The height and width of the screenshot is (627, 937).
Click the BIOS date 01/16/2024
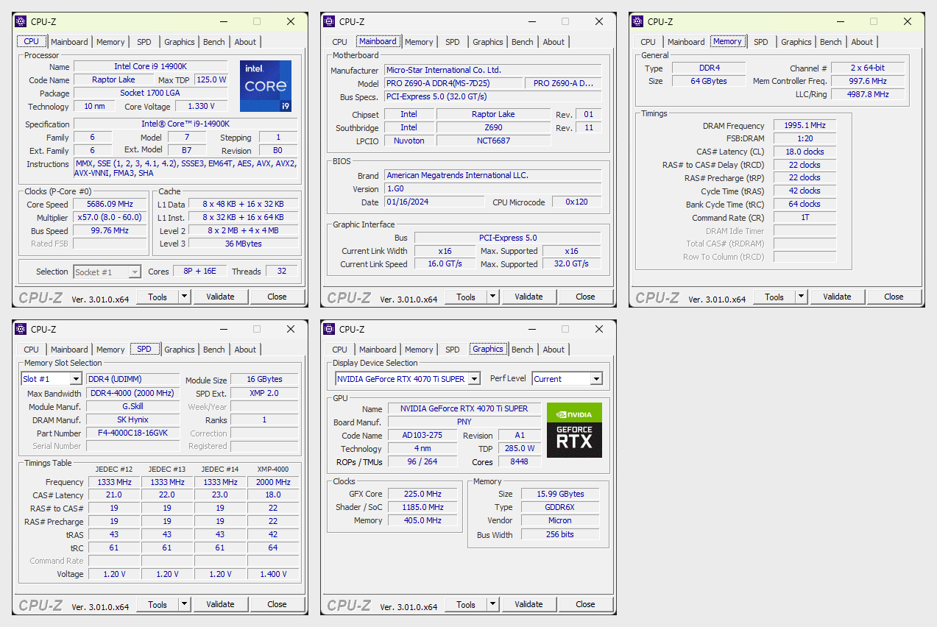tap(434, 202)
